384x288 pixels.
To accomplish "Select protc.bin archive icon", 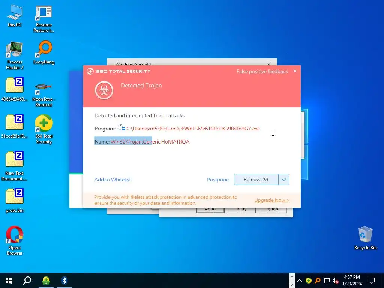I will tap(15, 201).
